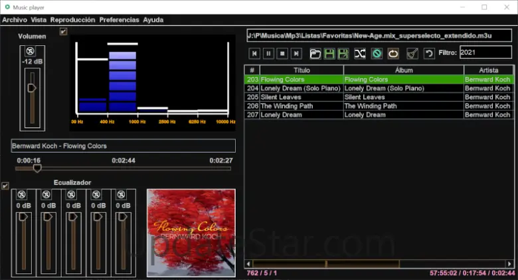The width and height of the screenshot is (518, 280).
Task: Click the song position seek slider
Action: (124, 169)
